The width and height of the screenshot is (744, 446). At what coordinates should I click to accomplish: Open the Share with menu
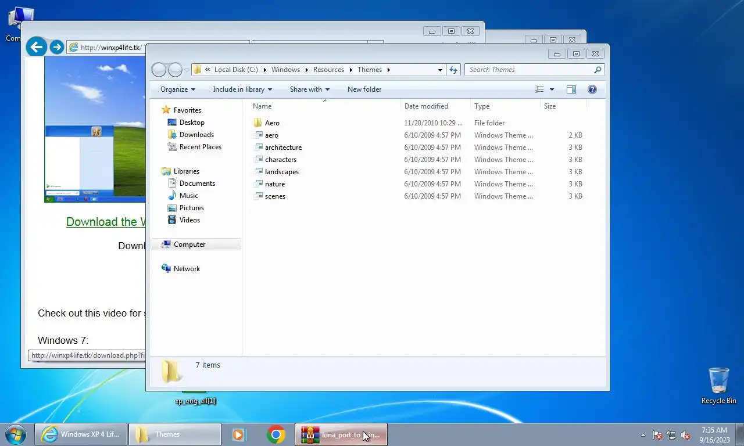pos(310,89)
